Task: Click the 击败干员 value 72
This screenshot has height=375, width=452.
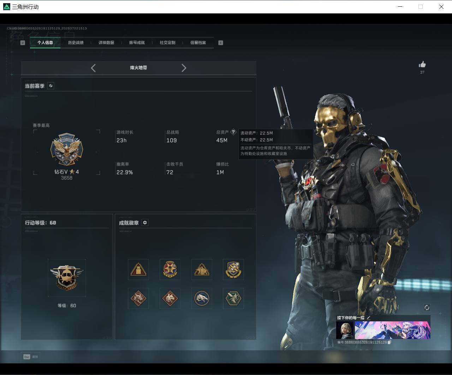Action: tap(170, 173)
